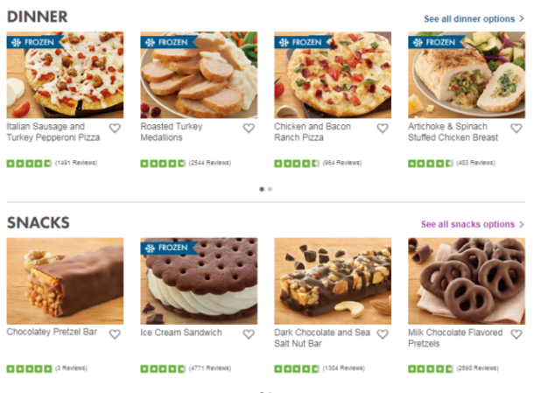Toggle favorite heart for Milk Chocolate Pretzels
This screenshot has width=534, height=393.
click(x=516, y=334)
